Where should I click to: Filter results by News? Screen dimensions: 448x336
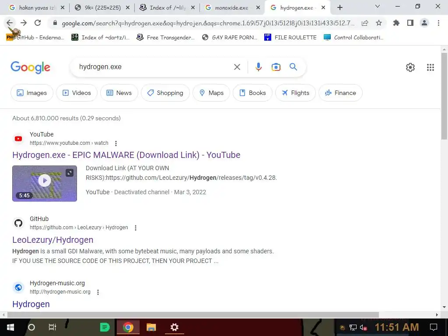tap(119, 93)
